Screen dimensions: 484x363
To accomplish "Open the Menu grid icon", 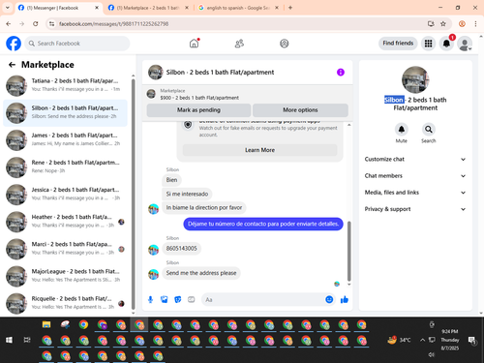I will [x=428, y=44].
